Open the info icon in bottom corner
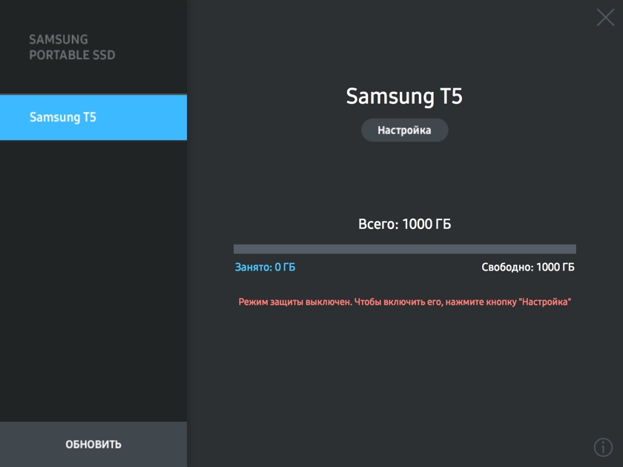623x467 pixels. [x=603, y=447]
